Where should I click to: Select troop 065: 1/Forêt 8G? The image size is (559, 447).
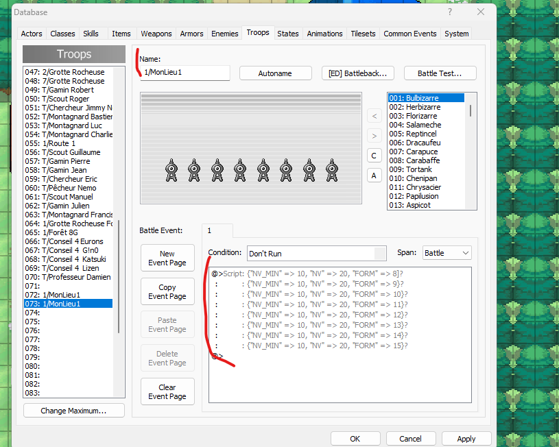click(x=68, y=232)
